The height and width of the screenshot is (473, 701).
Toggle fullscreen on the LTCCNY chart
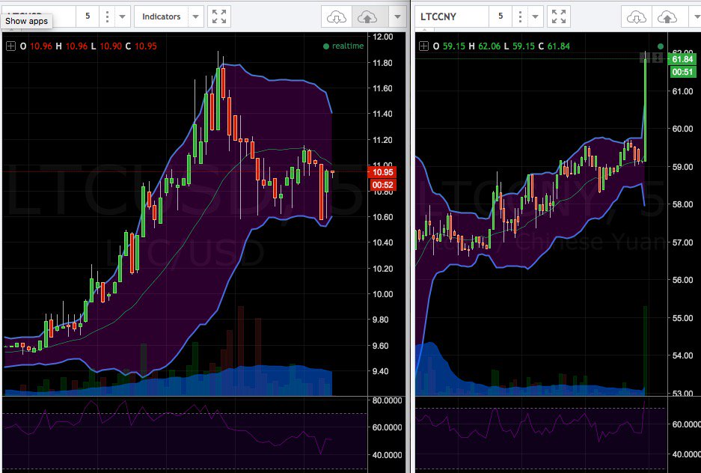pyautogui.click(x=559, y=16)
